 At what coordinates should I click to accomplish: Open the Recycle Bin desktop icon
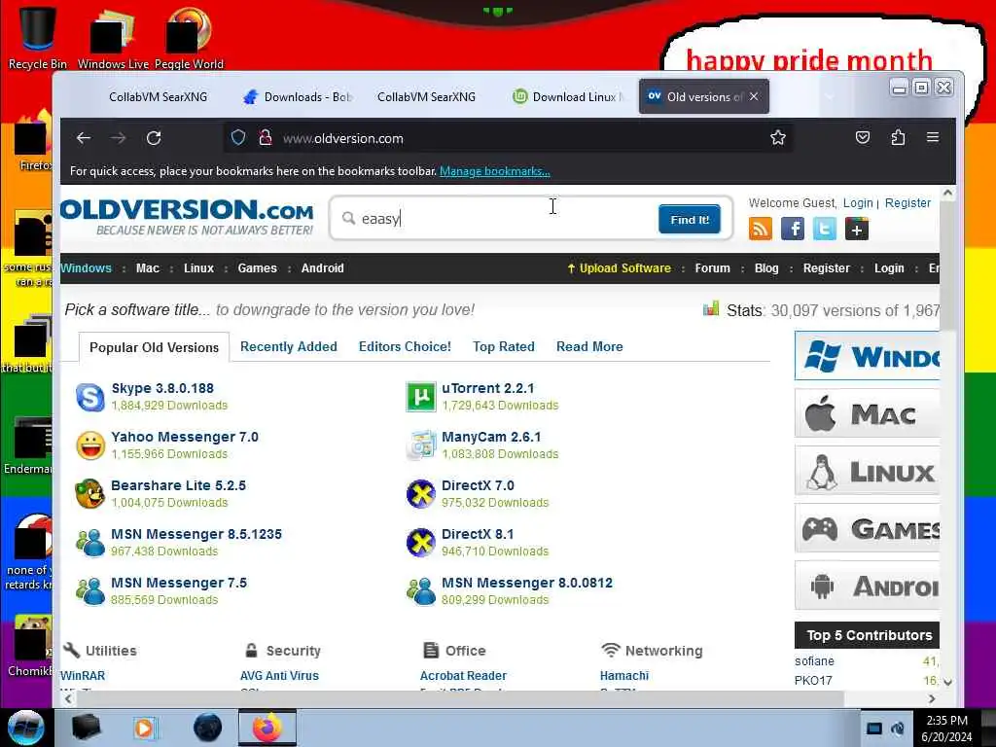(38, 36)
